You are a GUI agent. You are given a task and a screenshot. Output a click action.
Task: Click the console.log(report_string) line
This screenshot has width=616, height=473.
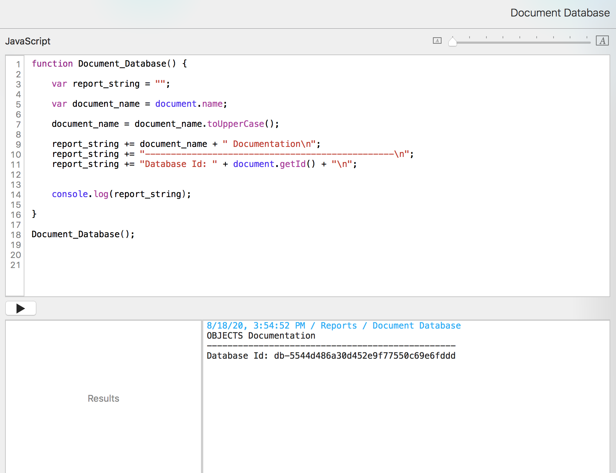tap(121, 194)
